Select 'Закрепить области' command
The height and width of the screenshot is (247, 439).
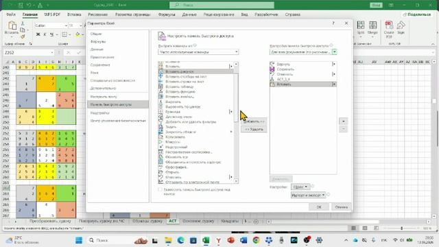tap(195, 132)
